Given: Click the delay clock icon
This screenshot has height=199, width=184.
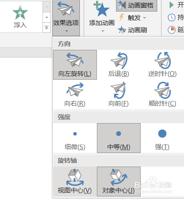Looking at the screenshot, I should click(x=172, y=30).
